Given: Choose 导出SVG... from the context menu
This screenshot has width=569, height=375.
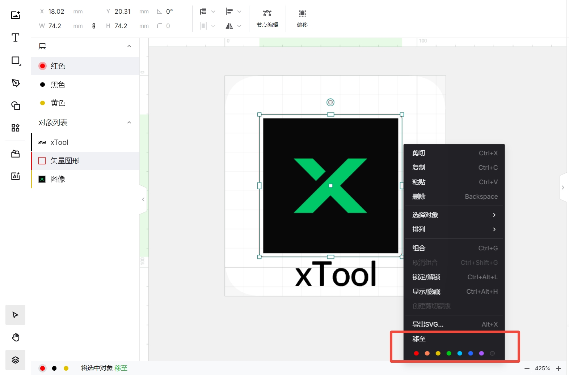Looking at the screenshot, I should [454, 324].
